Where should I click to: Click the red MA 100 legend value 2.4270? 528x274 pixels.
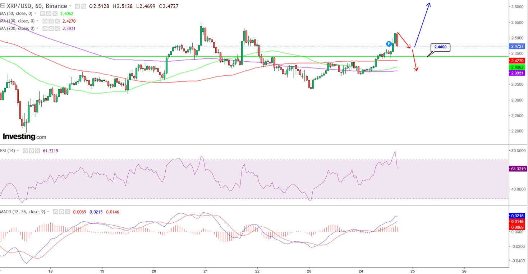(69, 21)
